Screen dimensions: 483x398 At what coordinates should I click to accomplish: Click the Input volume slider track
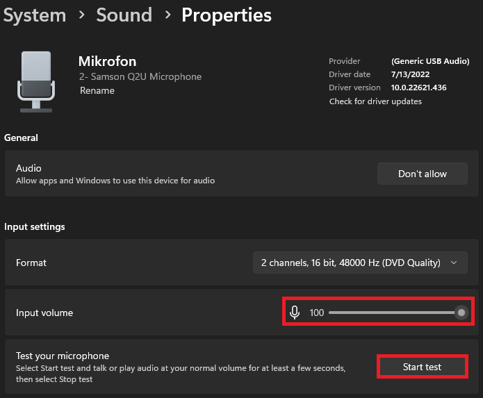click(x=389, y=313)
